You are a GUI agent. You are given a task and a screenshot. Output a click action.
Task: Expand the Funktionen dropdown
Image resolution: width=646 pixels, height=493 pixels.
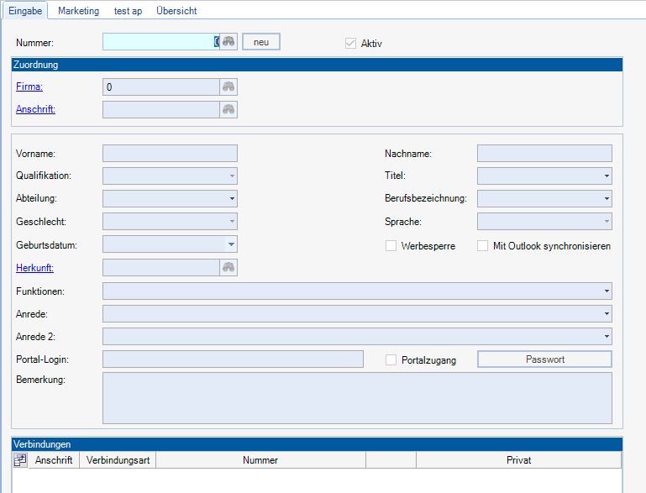(607, 291)
